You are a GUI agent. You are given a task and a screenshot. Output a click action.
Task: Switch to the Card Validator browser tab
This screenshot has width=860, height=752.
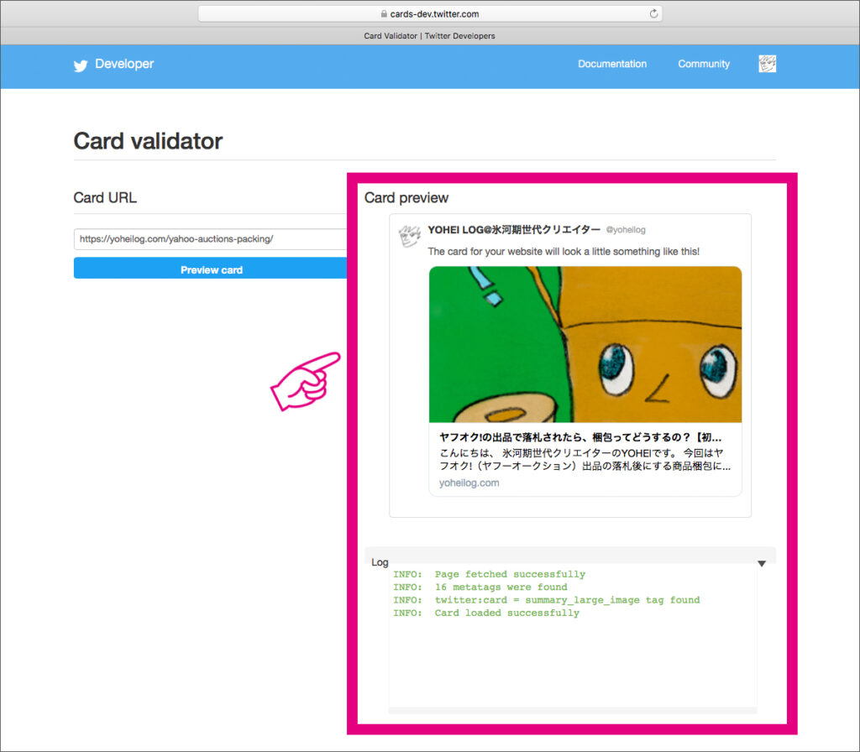click(x=429, y=35)
